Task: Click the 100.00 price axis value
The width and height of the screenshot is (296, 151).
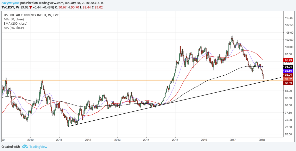Action: click(x=289, y=47)
